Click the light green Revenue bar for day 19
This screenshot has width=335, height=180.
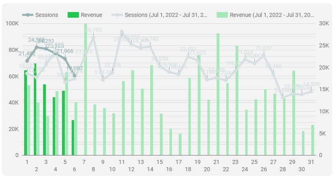[x=199, y=105]
